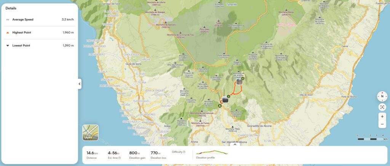The height and width of the screenshot is (166, 390).
Task: Click the Difficulty info icon
Action: (184, 152)
